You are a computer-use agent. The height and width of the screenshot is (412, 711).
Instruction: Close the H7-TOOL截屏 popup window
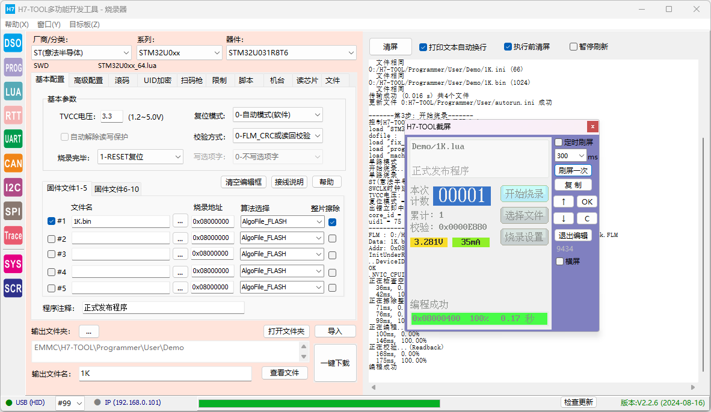pos(592,126)
